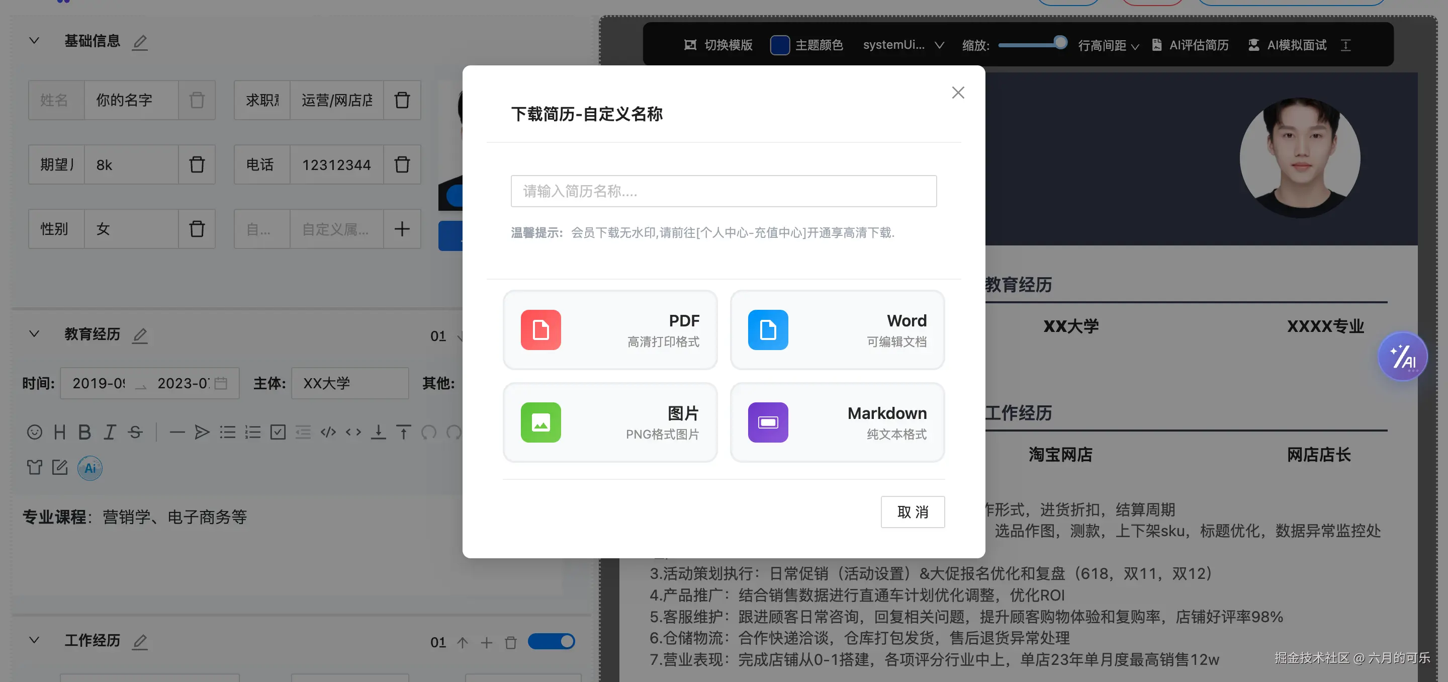Image resolution: width=1448 pixels, height=682 pixels.
Task: Add a custom attribute with the plus icon
Action: pyautogui.click(x=402, y=229)
